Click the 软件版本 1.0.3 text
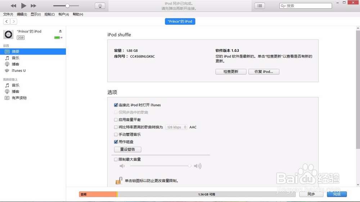This screenshot has width=360, height=202. pyautogui.click(x=227, y=50)
